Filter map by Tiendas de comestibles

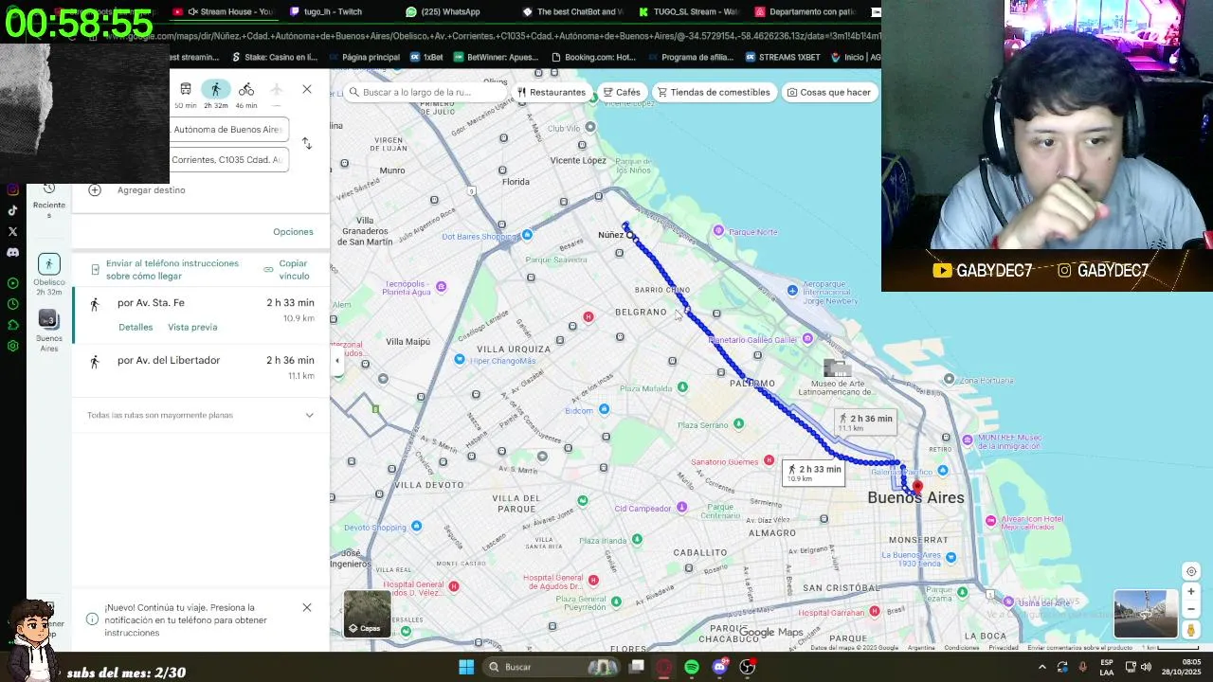click(x=714, y=93)
